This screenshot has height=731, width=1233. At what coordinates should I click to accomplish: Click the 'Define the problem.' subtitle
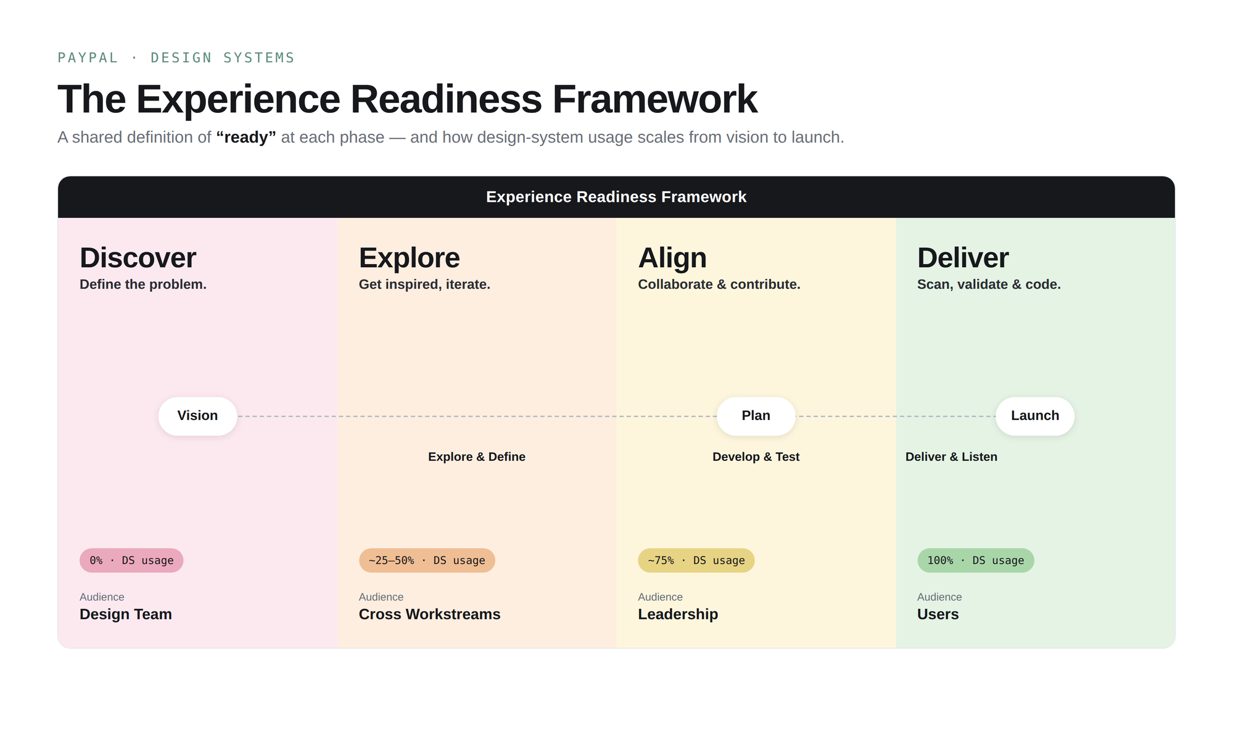click(x=143, y=284)
